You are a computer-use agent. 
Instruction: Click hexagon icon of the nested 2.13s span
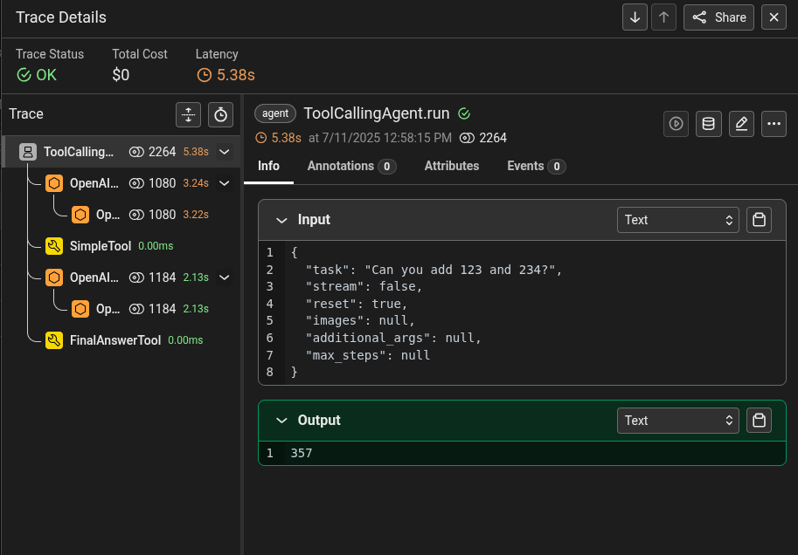tap(80, 309)
